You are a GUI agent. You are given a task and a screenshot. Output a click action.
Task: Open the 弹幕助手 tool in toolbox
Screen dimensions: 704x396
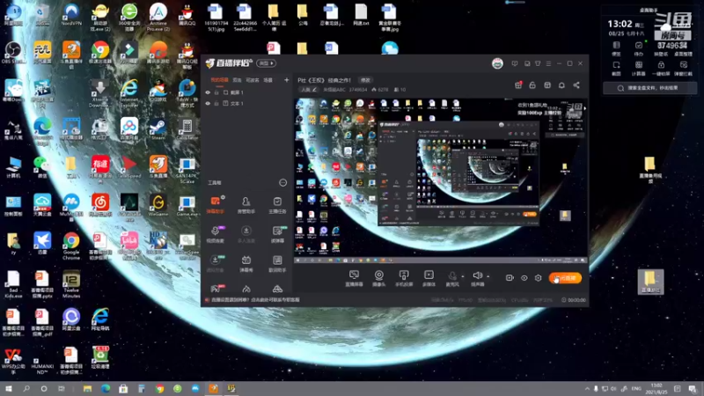click(x=215, y=205)
